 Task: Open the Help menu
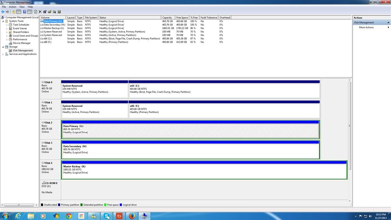pos(30,7)
